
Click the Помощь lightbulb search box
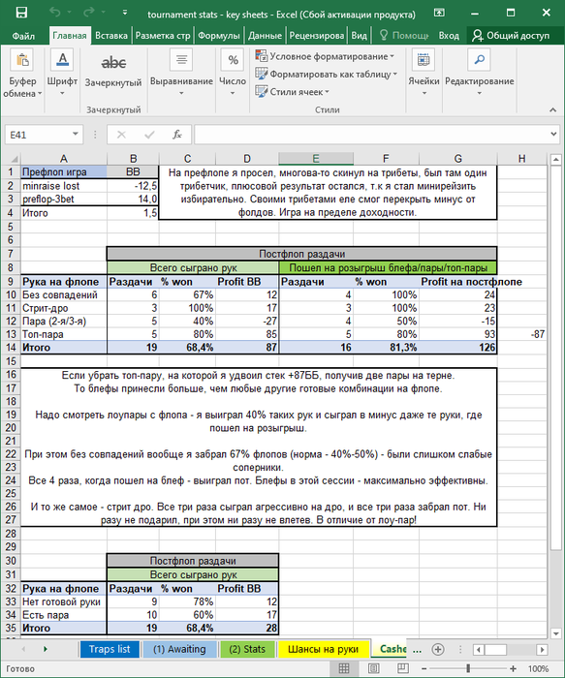[x=404, y=36]
